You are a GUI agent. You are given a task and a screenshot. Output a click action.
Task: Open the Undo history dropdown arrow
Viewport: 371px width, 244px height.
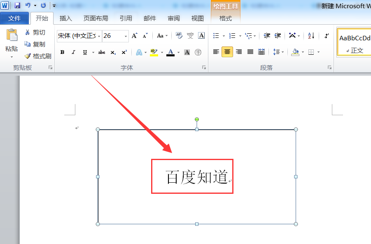(x=35, y=5)
